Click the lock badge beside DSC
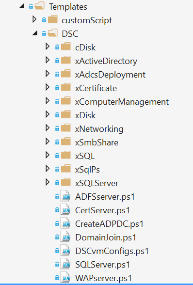The width and height of the screenshot is (193, 285). point(44,33)
